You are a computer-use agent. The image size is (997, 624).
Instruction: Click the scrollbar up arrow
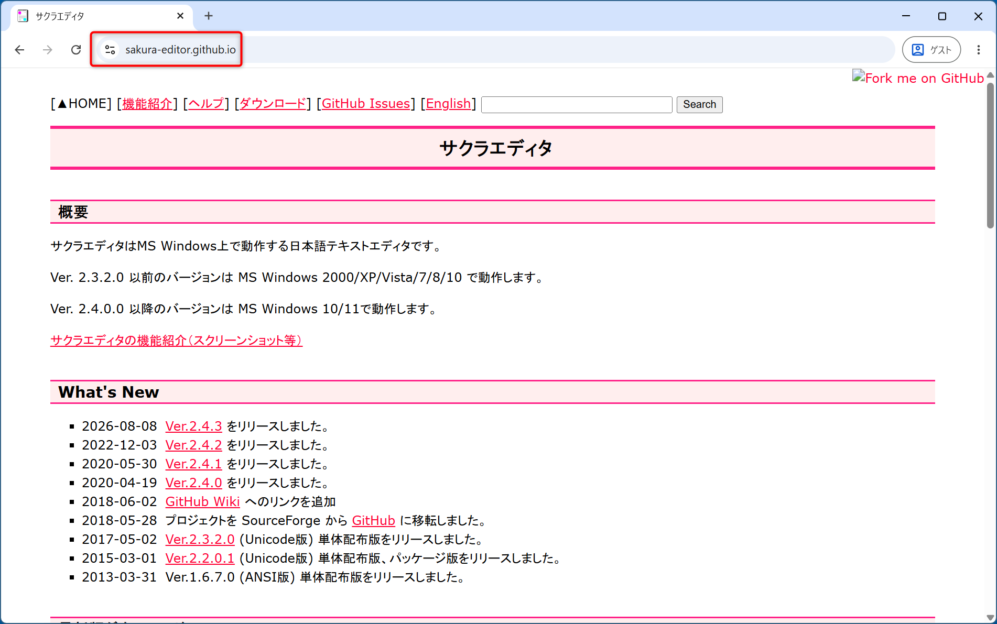click(x=990, y=75)
